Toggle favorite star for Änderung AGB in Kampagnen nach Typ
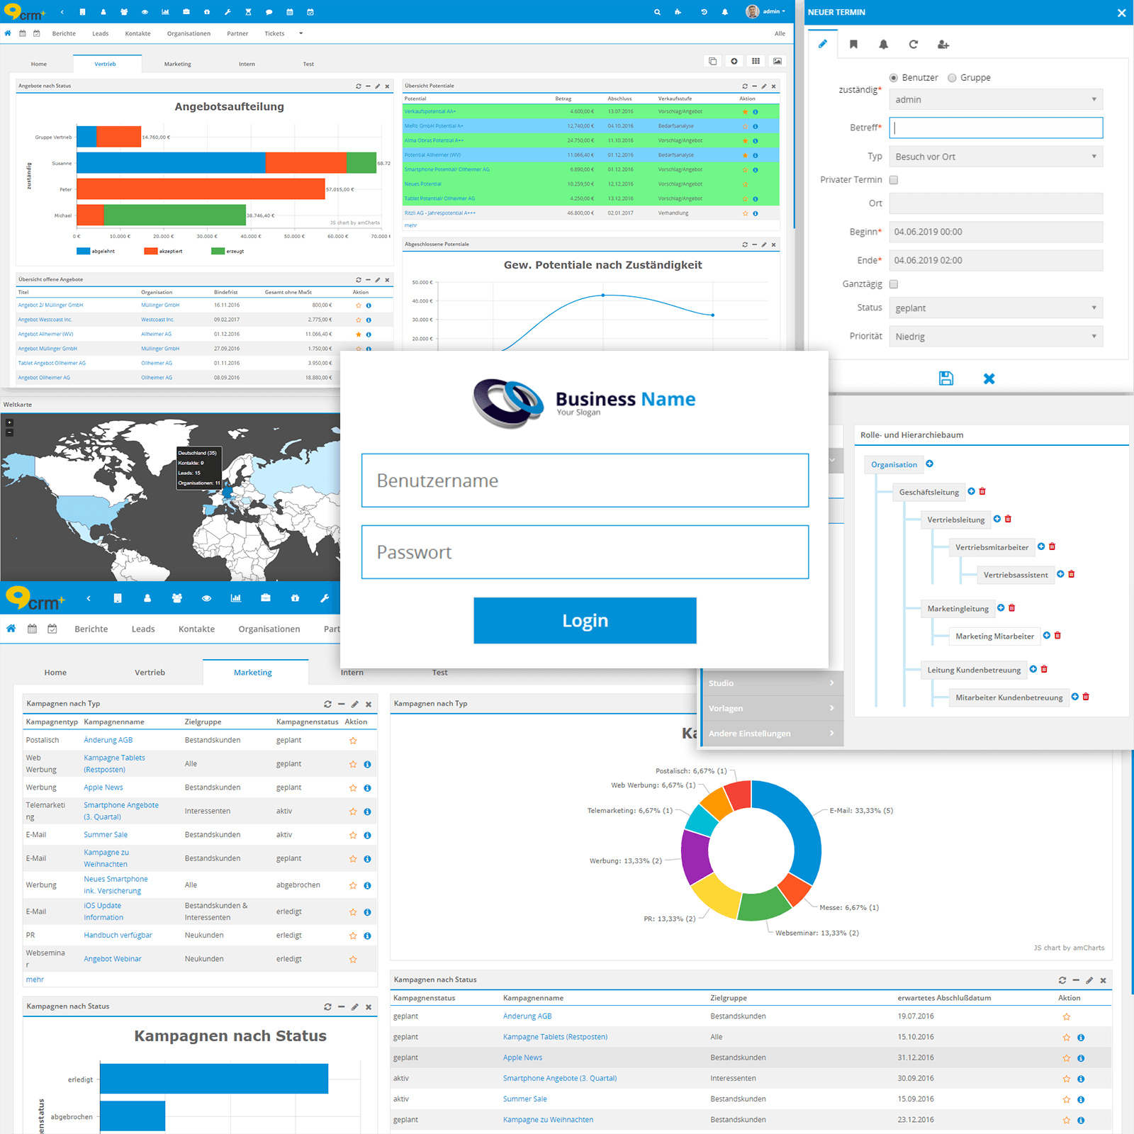Screen dimensions: 1134x1134 pos(353,741)
